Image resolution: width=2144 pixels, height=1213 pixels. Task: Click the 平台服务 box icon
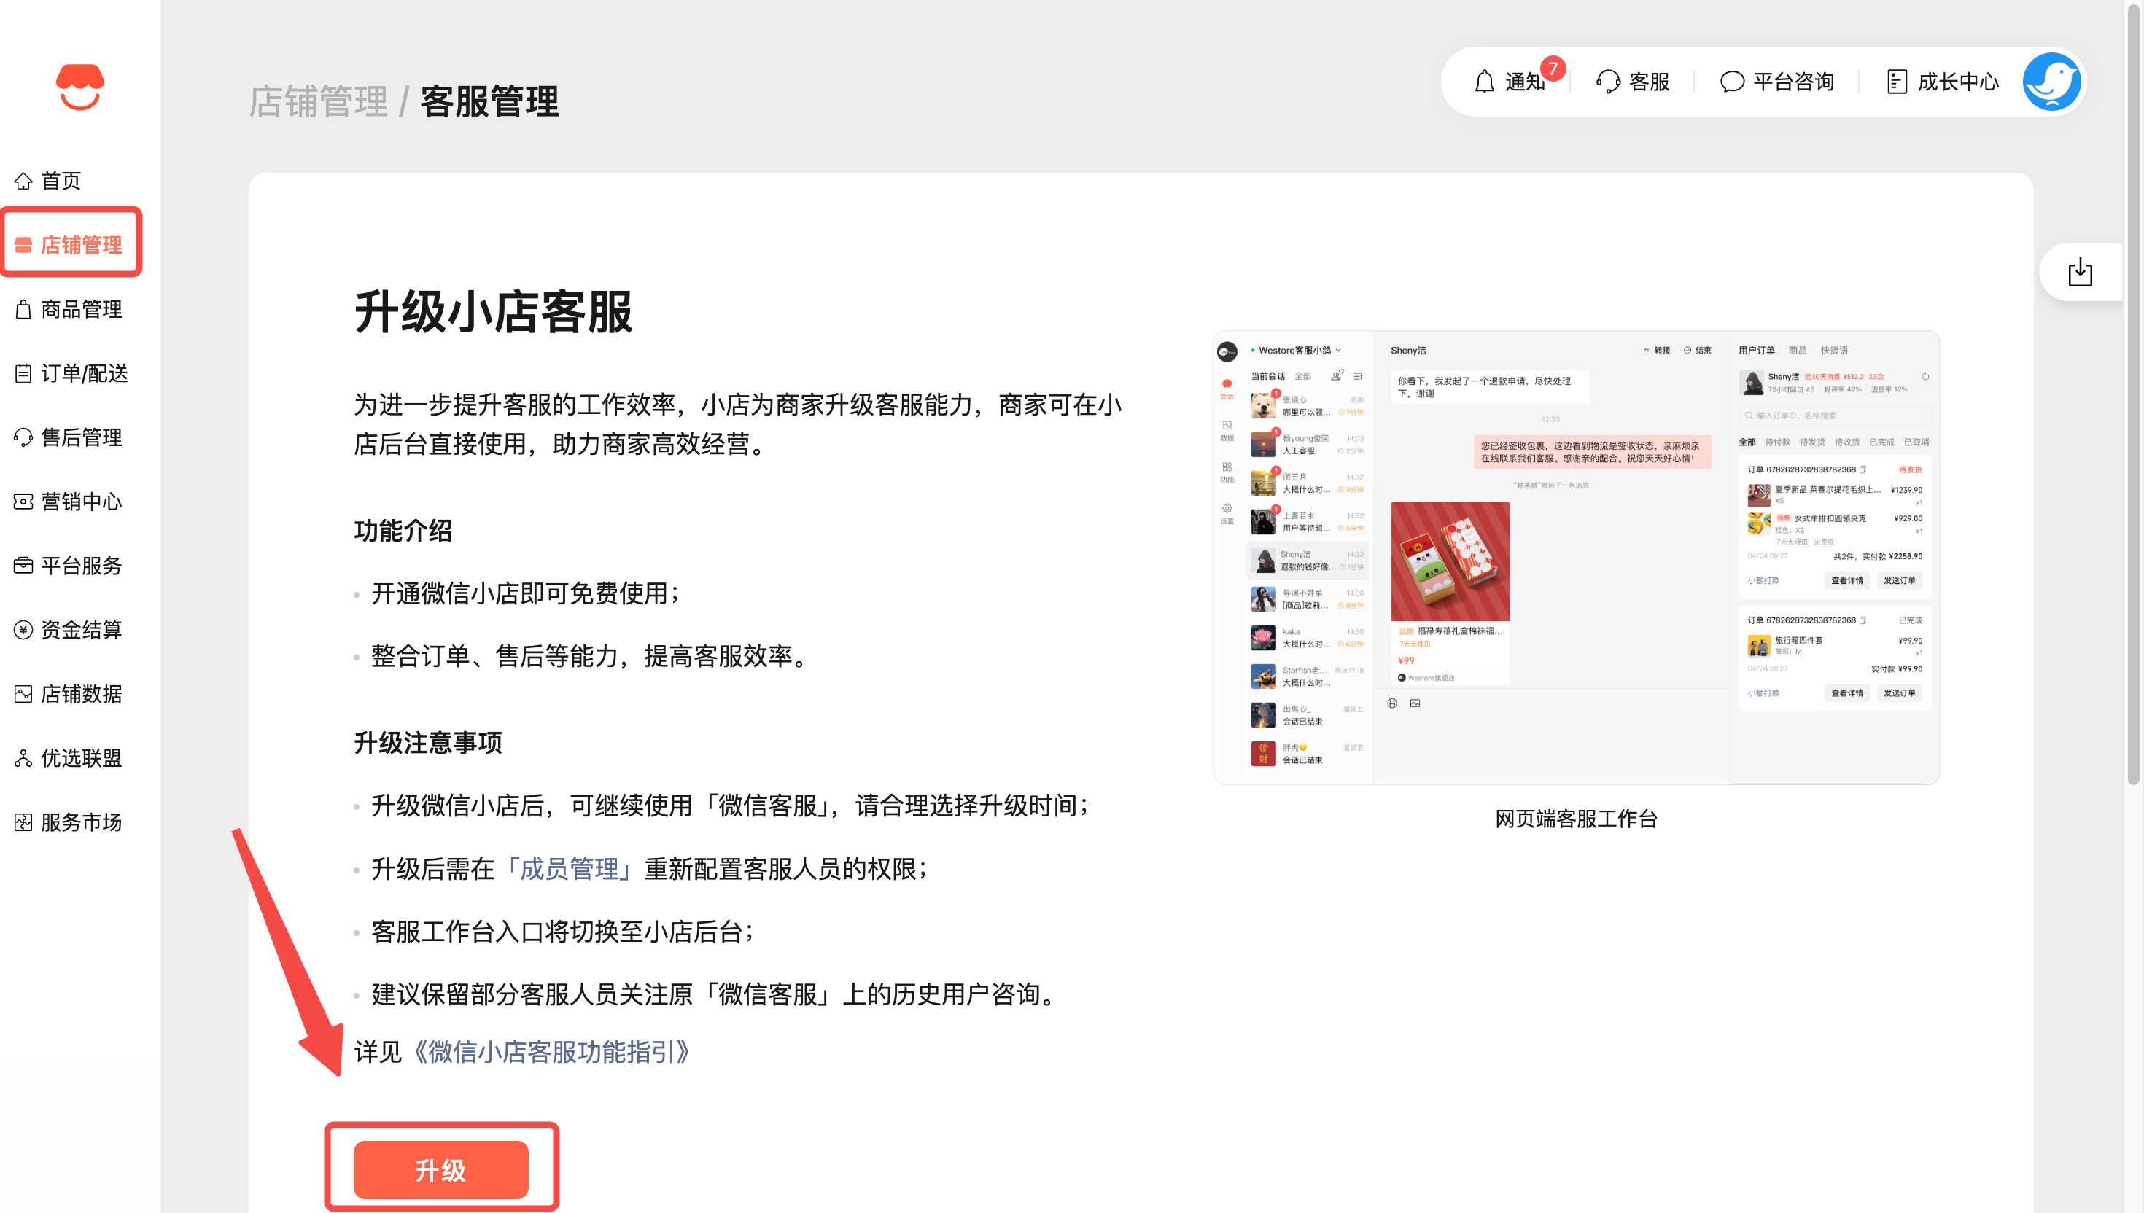23,566
